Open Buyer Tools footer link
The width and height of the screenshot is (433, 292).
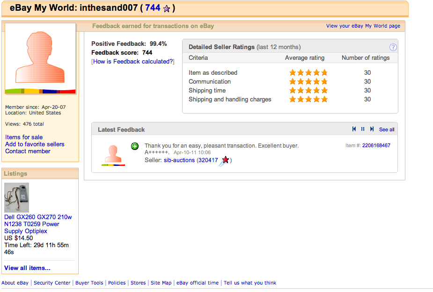point(89,283)
